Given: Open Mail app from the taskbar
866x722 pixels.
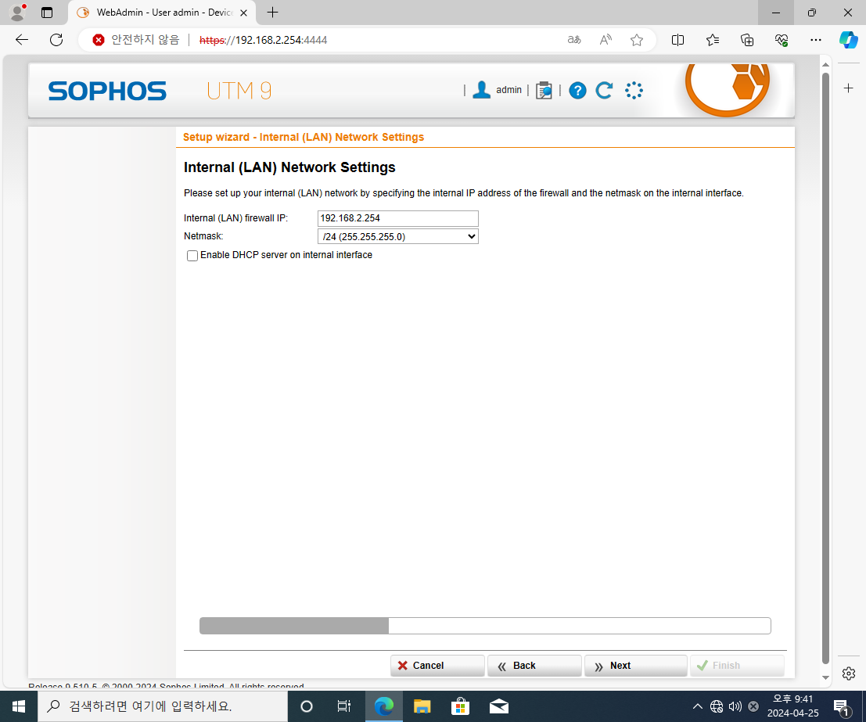Looking at the screenshot, I should pos(499,706).
